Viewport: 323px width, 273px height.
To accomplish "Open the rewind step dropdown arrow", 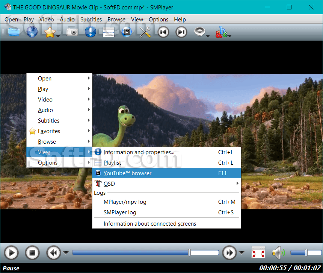I will click(x=66, y=253).
